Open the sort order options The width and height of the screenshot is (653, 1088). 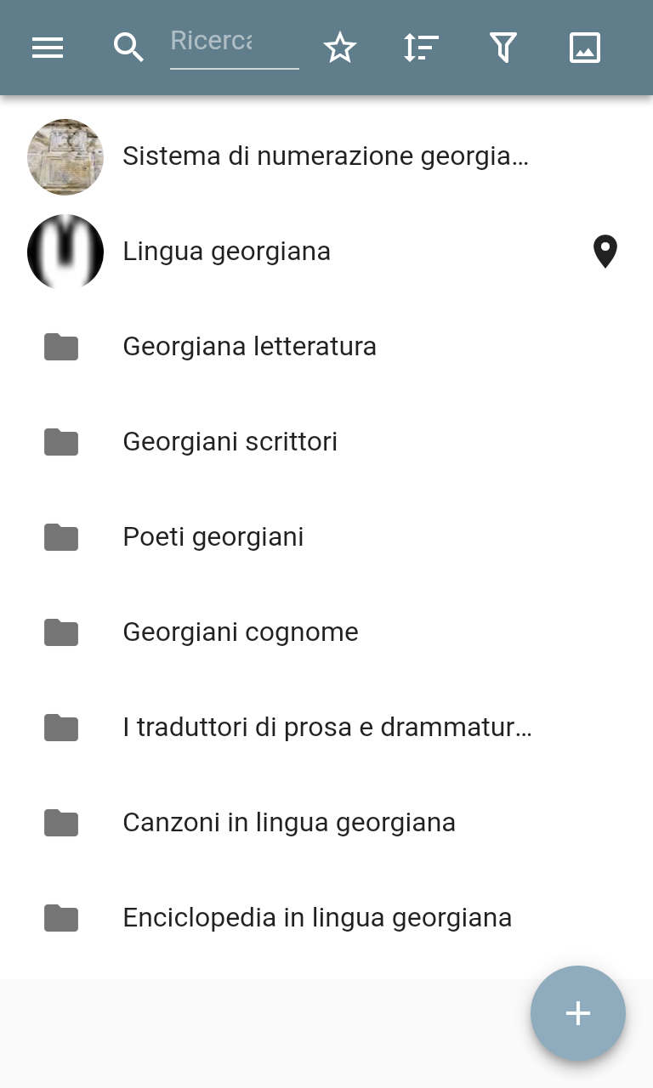[x=421, y=48]
